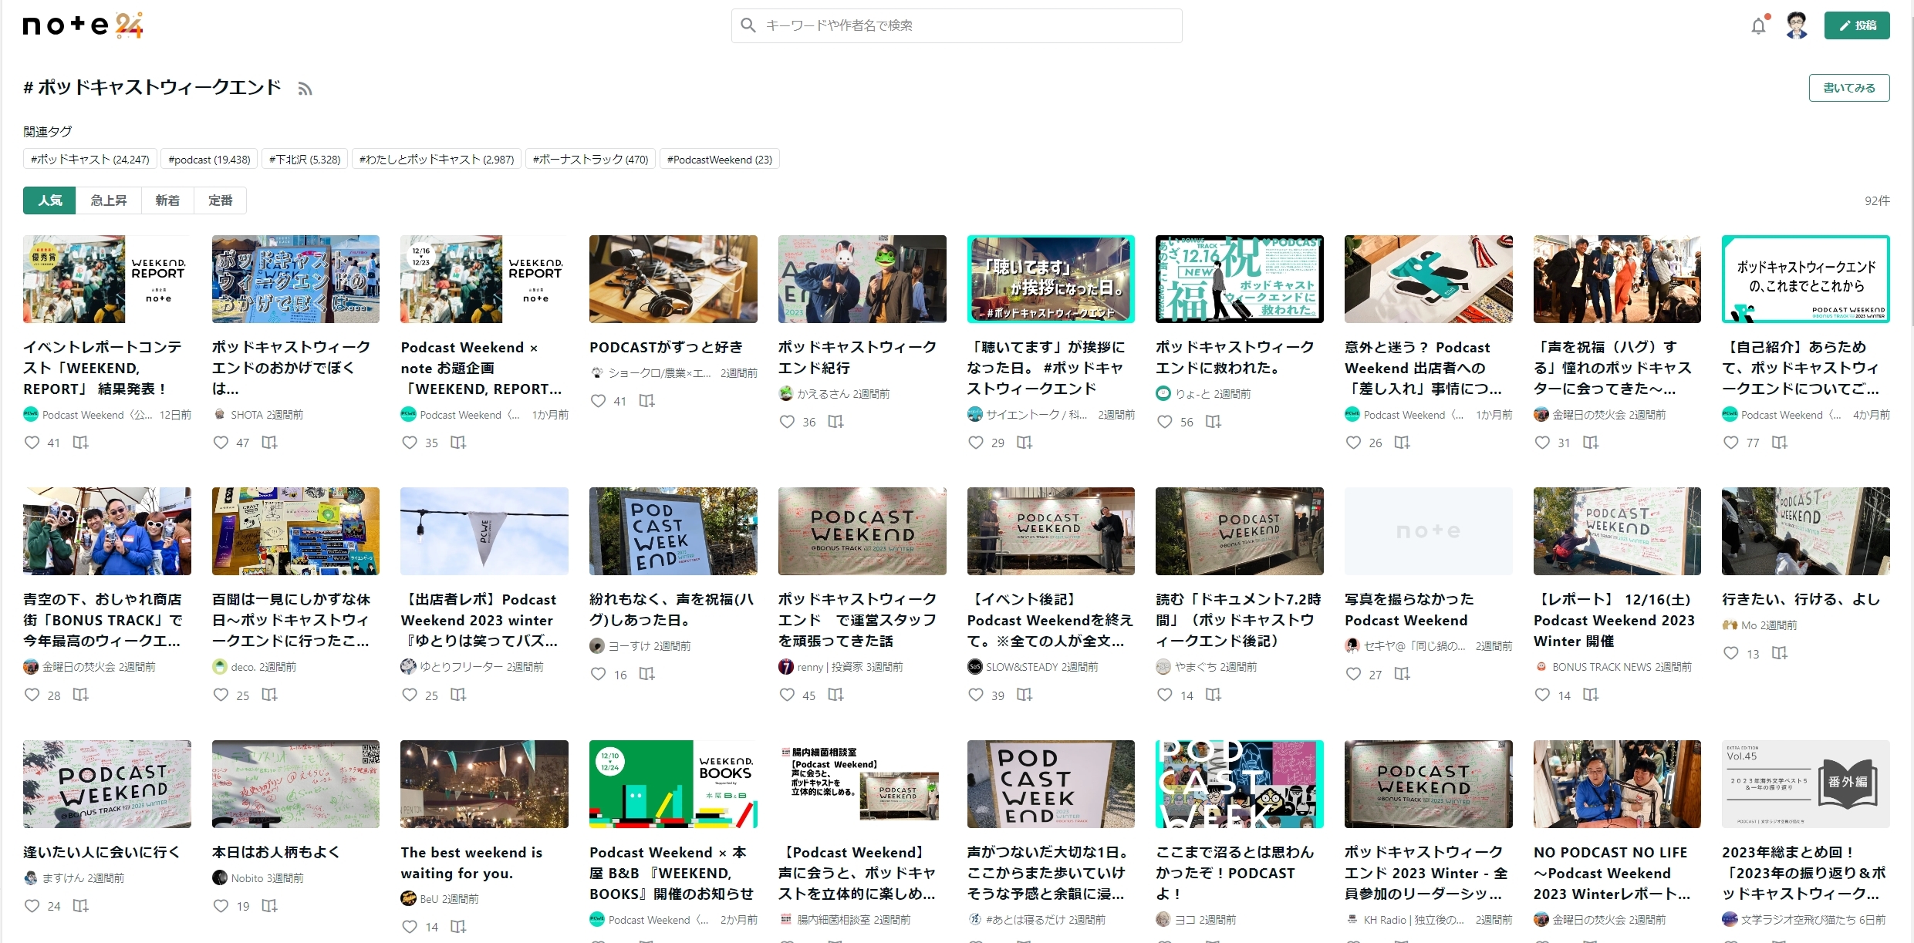Screen dimensions: 1914x943
Task: Select the 新着 tab
Action: [167, 200]
